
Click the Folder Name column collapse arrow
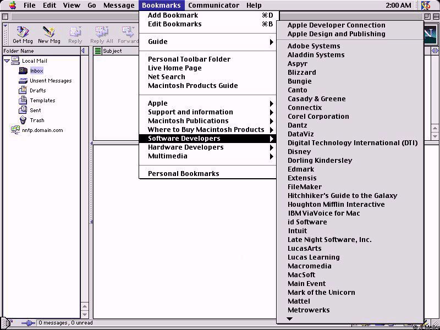point(83,51)
